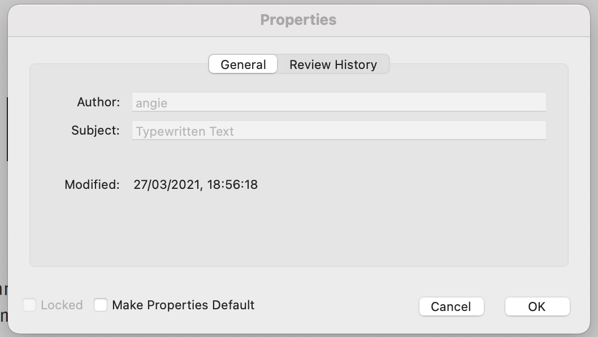
Task: Click the Author label
Action: 98,102
